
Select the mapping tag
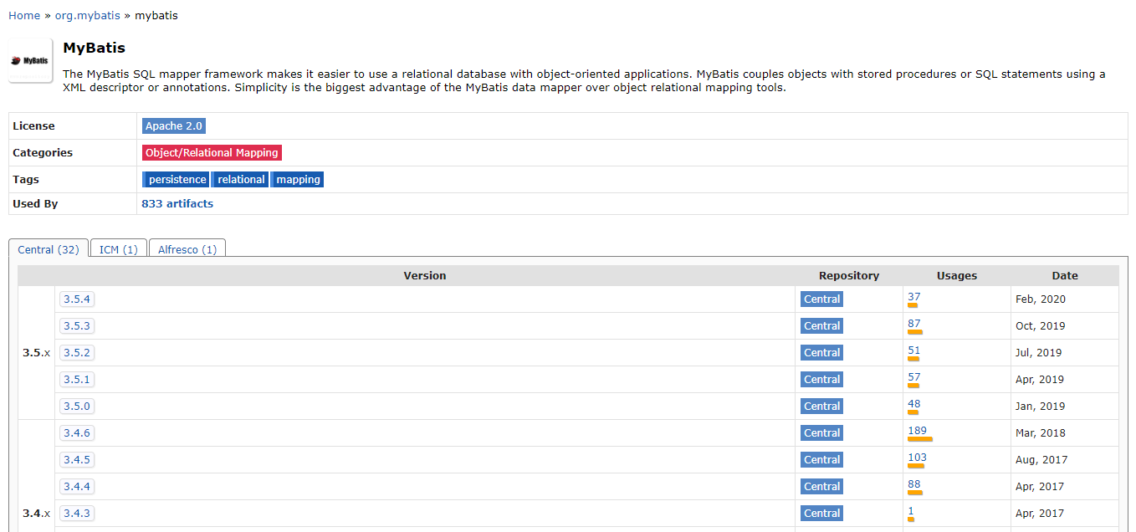coord(298,180)
